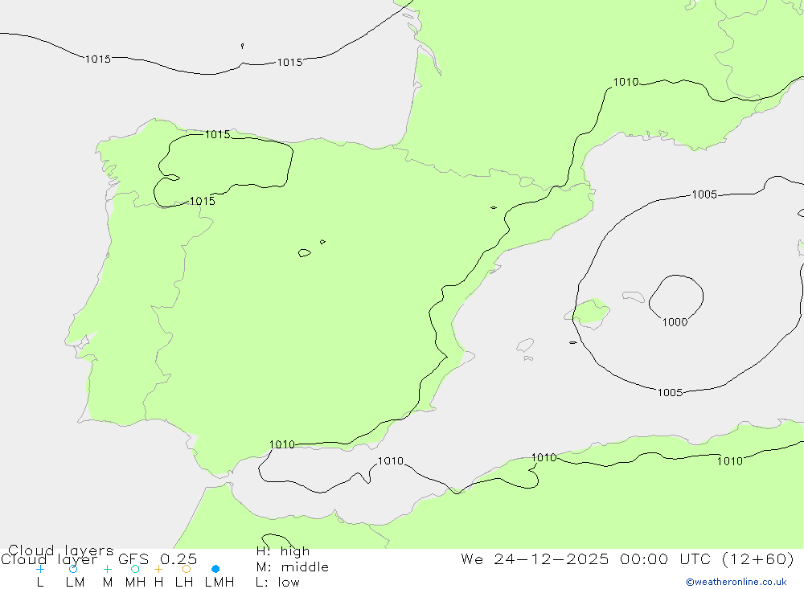Viewport: 804px width, 589px height.
Task: Click the blue plus symbol above L
Action: (x=40, y=569)
